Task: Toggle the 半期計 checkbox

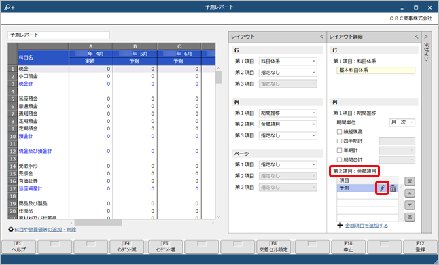Action: pos(339,151)
